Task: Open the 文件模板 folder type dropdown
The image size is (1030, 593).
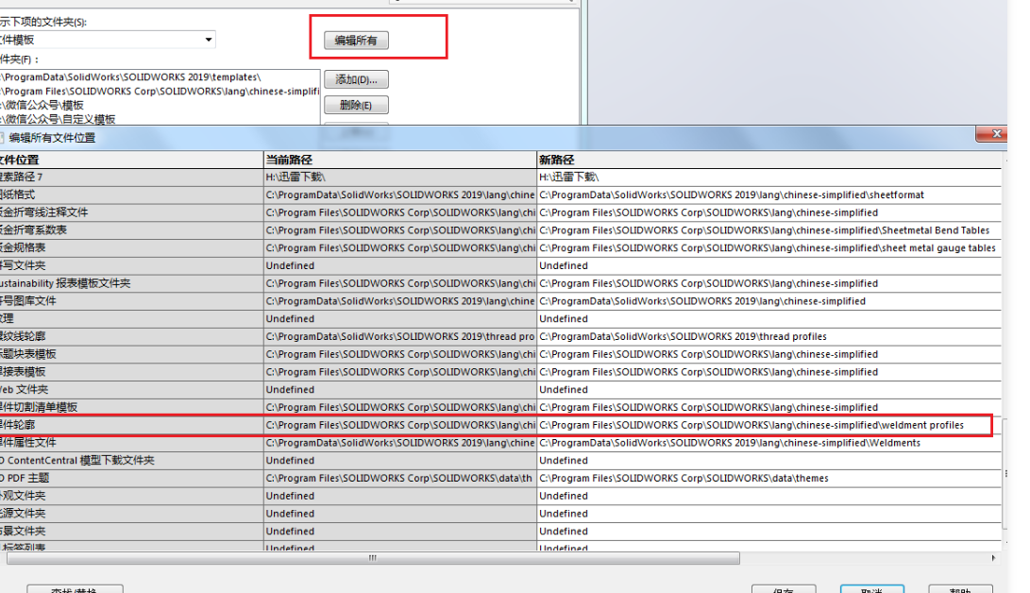Action: tap(209, 40)
